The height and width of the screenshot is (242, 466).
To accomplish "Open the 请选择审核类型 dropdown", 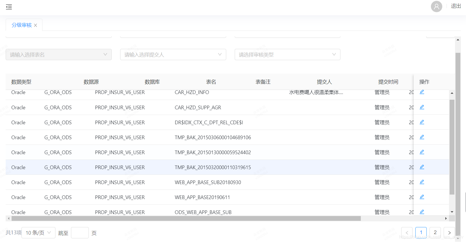I will click(287, 54).
